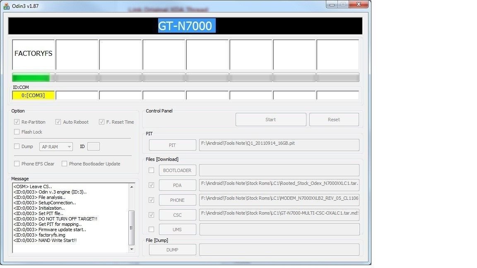Click the PDA browse button
Viewport: 477px width, 268px height.
tap(177, 185)
